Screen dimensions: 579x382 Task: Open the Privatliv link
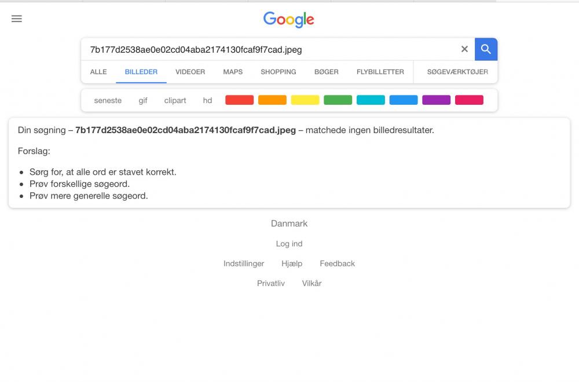click(x=270, y=284)
